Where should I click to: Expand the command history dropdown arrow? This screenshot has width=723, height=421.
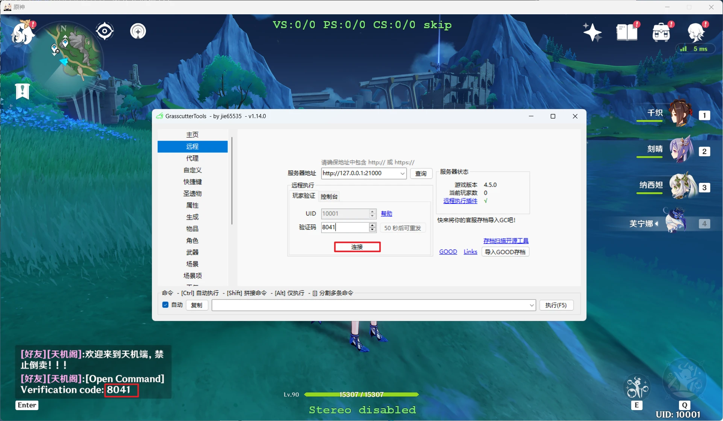click(x=532, y=305)
